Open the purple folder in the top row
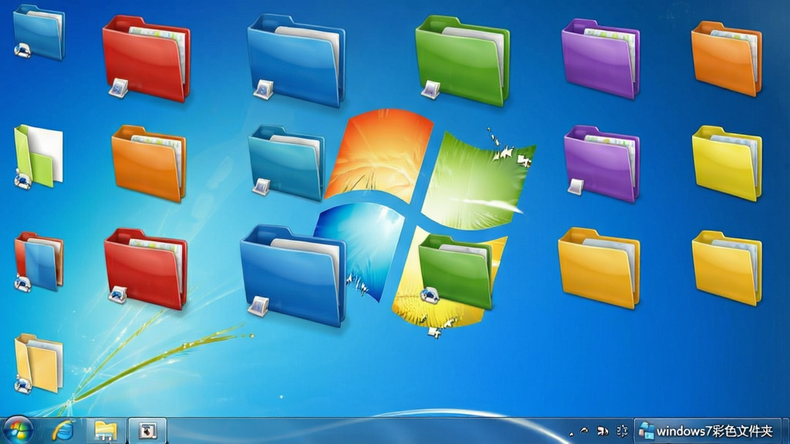 pos(600,59)
